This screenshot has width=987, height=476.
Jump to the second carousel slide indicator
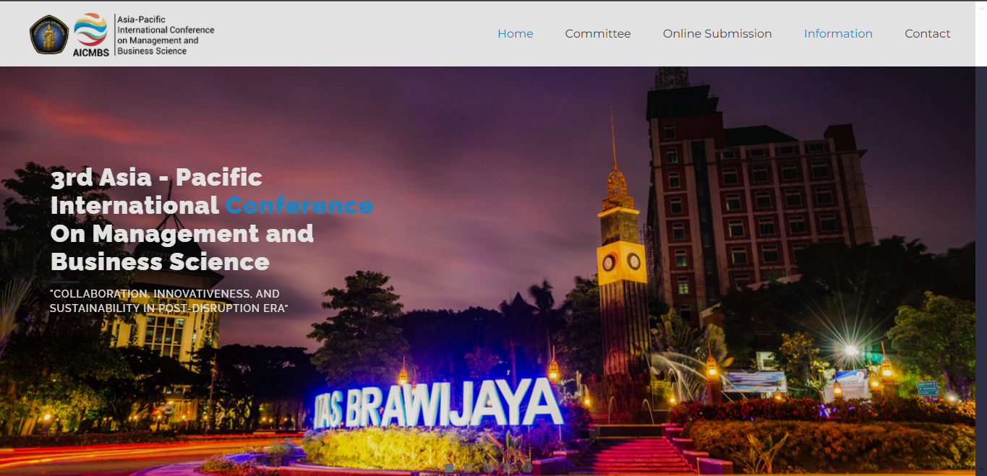click(x=469, y=468)
